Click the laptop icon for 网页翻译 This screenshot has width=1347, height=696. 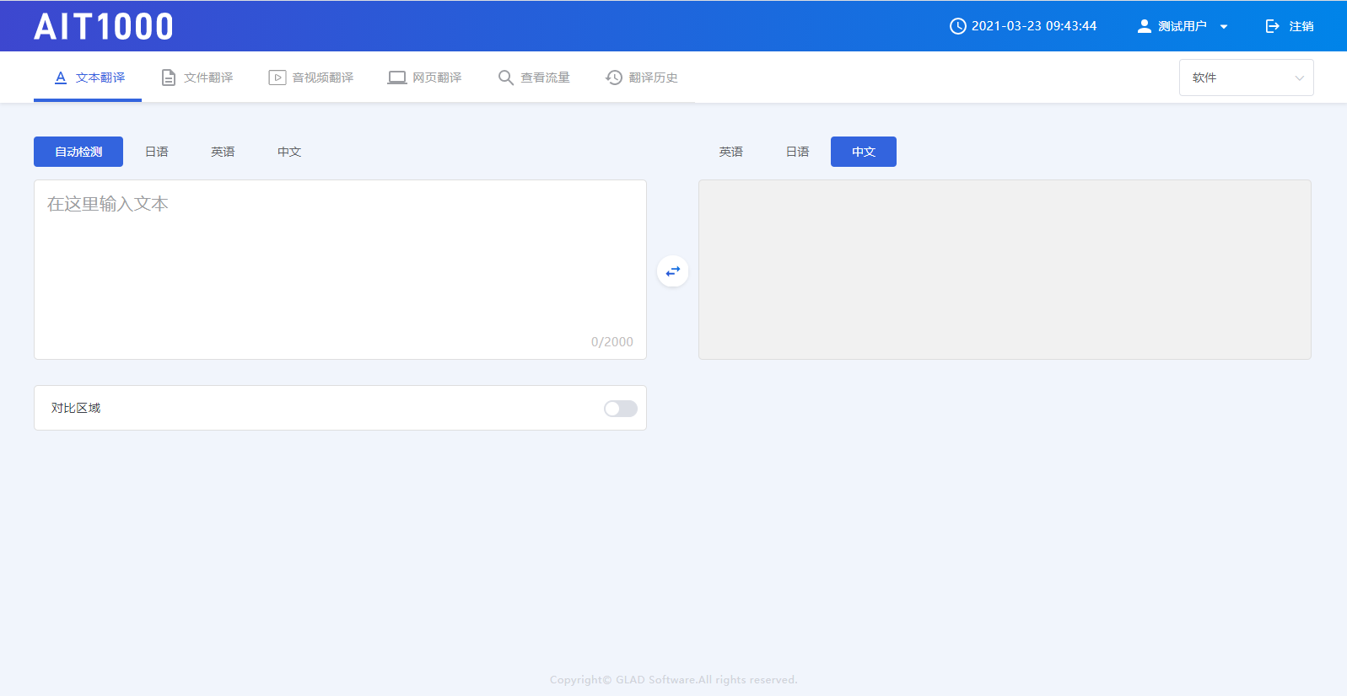pyautogui.click(x=396, y=78)
